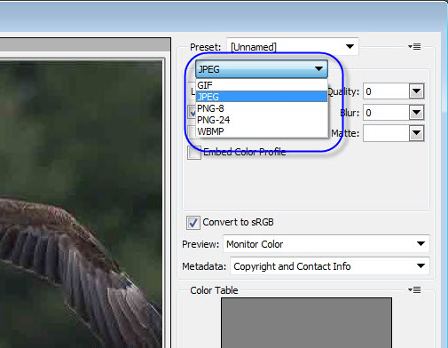448x348 pixels.
Task: Open the Matte color dropdown arrow
Action: (x=417, y=133)
